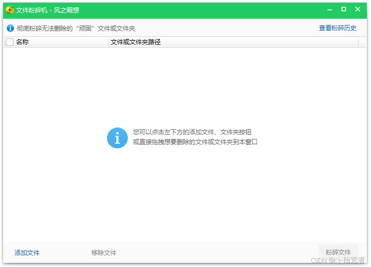The width and height of the screenshot is (371, 267).
Task: Close the 文件粉碎机 window
Action: click(357, 9)
